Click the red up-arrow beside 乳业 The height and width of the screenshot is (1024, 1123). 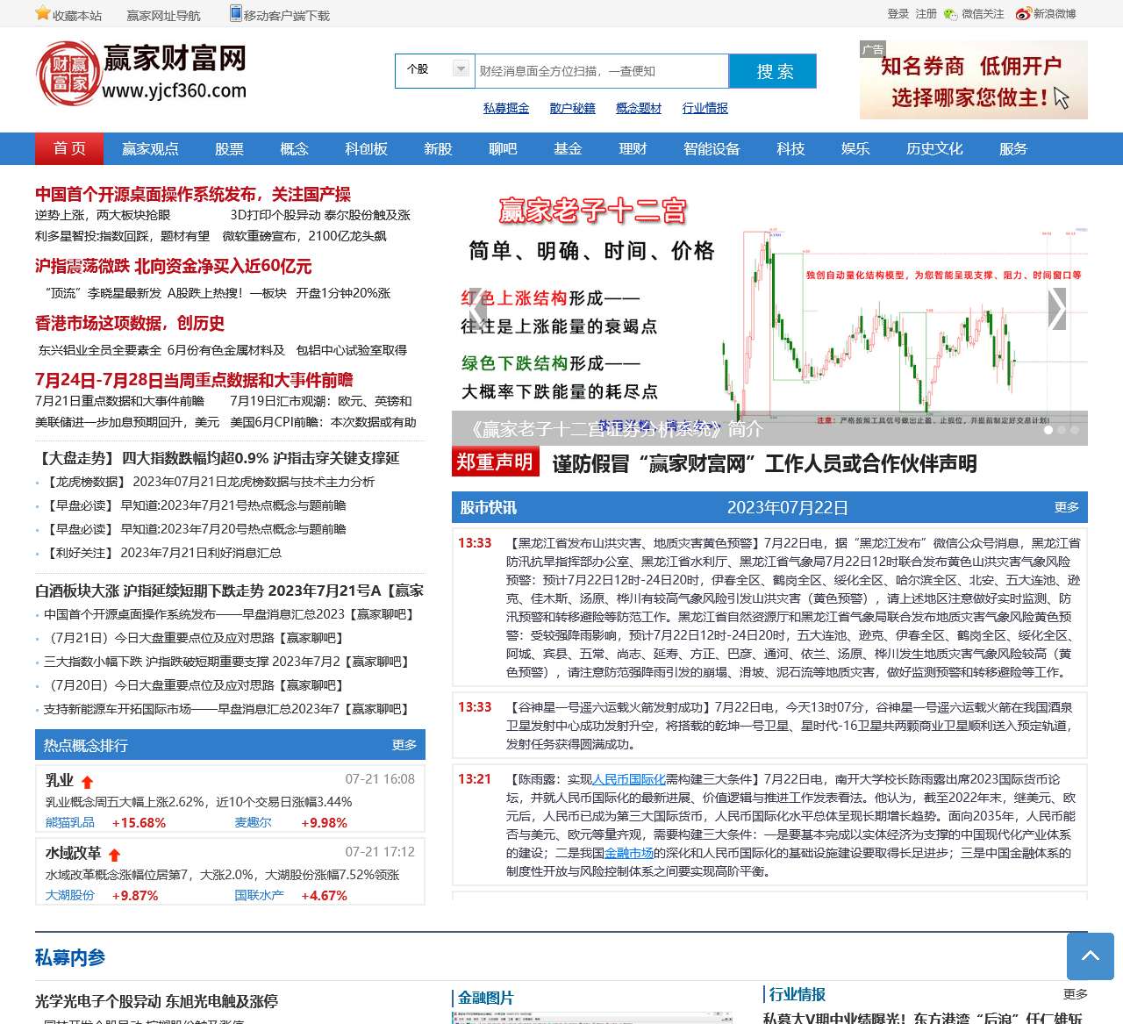click(88, 781)
